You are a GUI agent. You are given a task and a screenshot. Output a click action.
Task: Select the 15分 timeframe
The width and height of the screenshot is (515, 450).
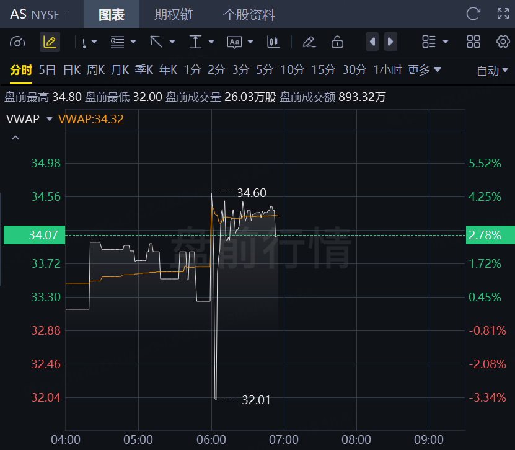(x=323, y=69)
